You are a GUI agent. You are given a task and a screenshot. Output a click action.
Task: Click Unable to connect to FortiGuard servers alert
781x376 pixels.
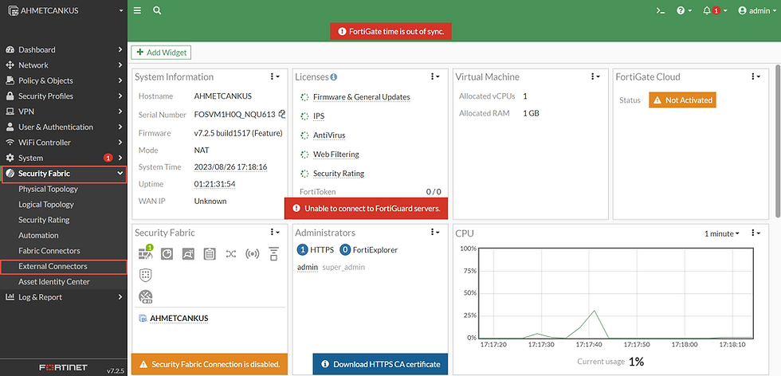(366, 209)
